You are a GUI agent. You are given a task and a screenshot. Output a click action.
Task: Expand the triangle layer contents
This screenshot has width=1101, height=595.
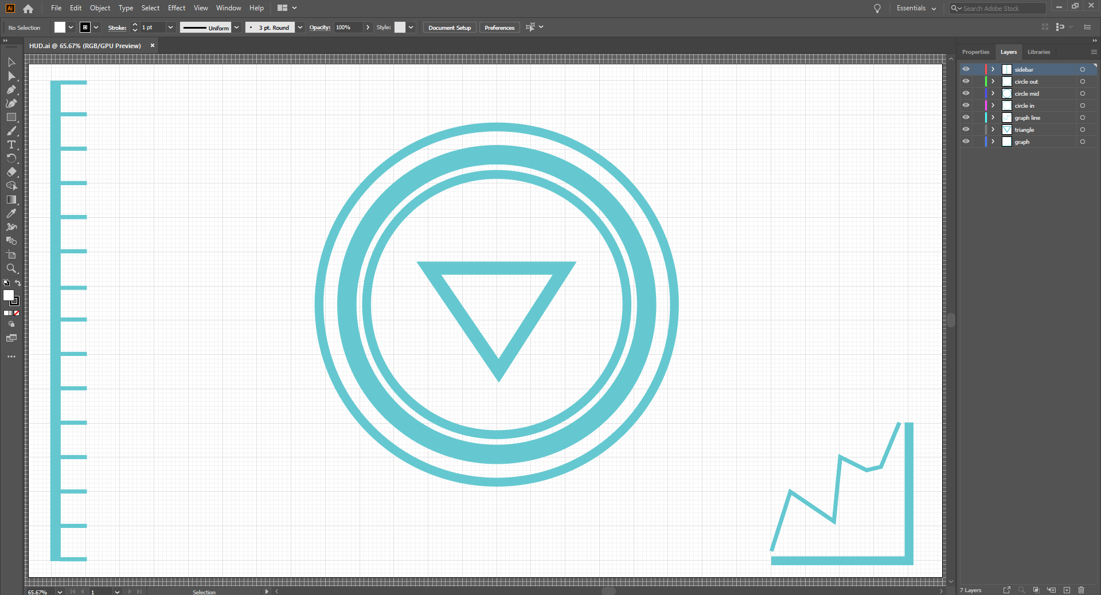tap(993, 130)
